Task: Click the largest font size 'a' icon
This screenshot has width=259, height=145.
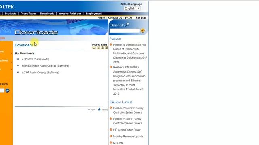Action: 106,48
